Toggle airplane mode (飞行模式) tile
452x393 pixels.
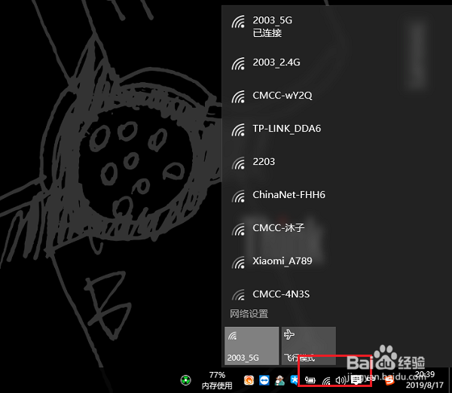point(308,346)
